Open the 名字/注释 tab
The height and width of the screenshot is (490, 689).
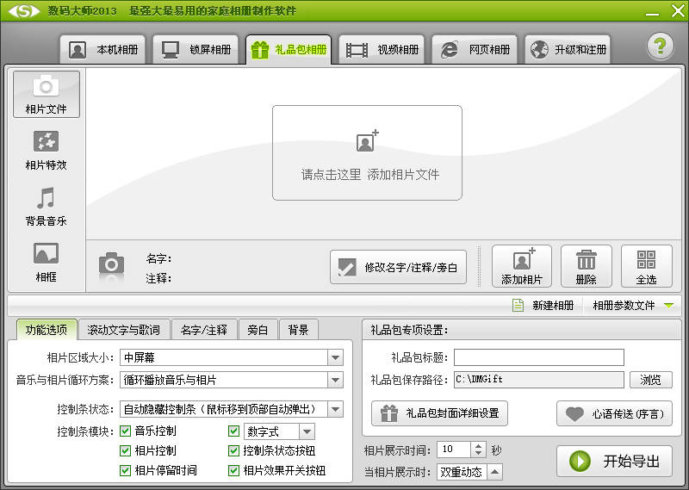[x=204, y=330]
